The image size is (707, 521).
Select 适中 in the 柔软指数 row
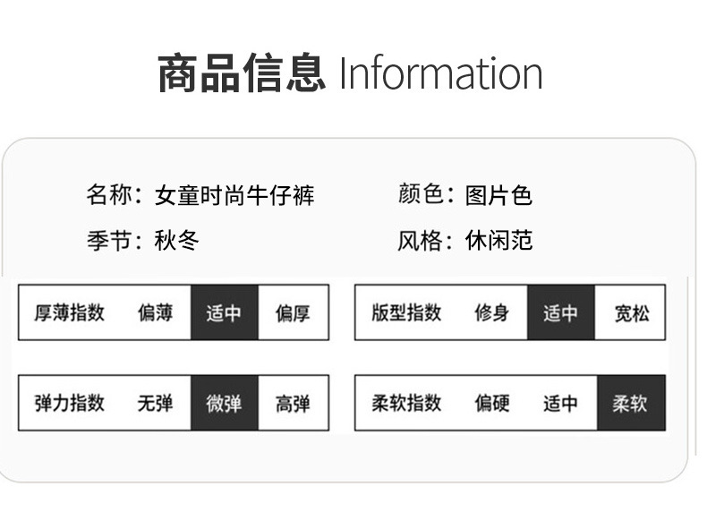560,404
